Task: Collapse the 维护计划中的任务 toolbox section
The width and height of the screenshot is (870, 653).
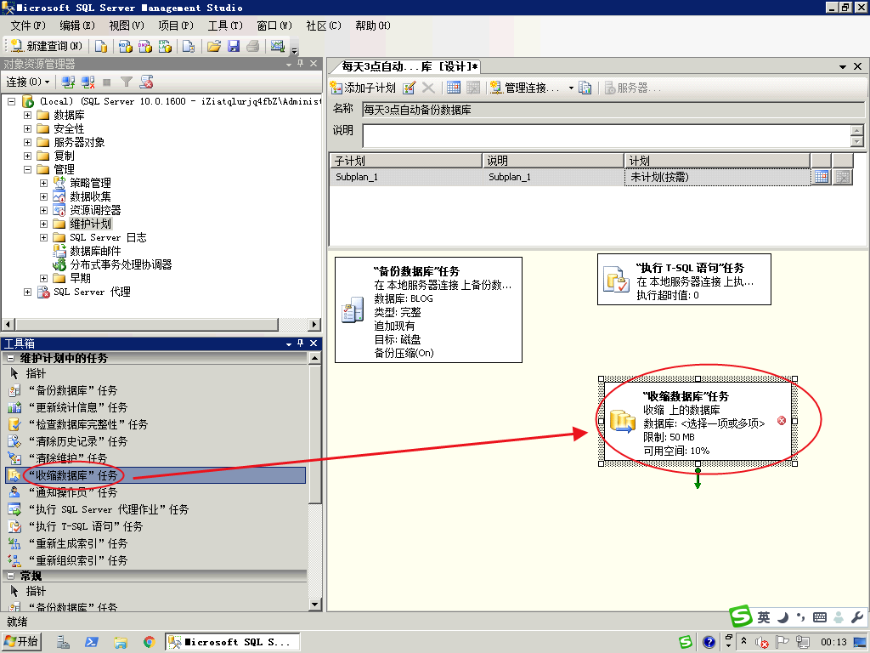Action: point(10,358)
